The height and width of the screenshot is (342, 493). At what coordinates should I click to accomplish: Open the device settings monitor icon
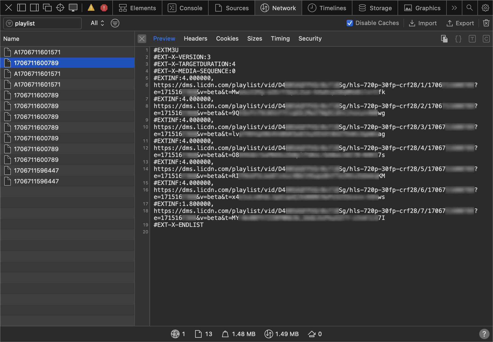pos(73,8)
